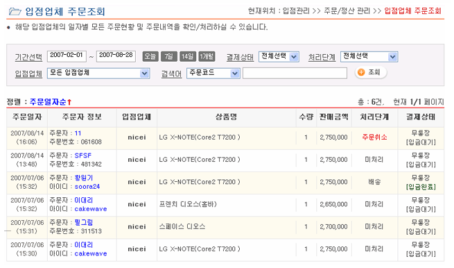The height and width of the screenshot is (268, 454).
Task: Open the 주문코드 search type dropdown
Action: coord(213,73)
